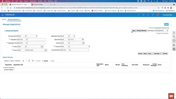Screen dimensions: 176x99
Task: Click the Manage Watchlist button
Action: coord(142,31)
